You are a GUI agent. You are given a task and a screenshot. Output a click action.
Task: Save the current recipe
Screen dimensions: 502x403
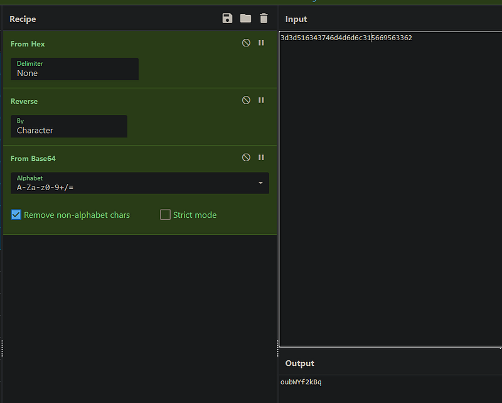pos(227,18)
